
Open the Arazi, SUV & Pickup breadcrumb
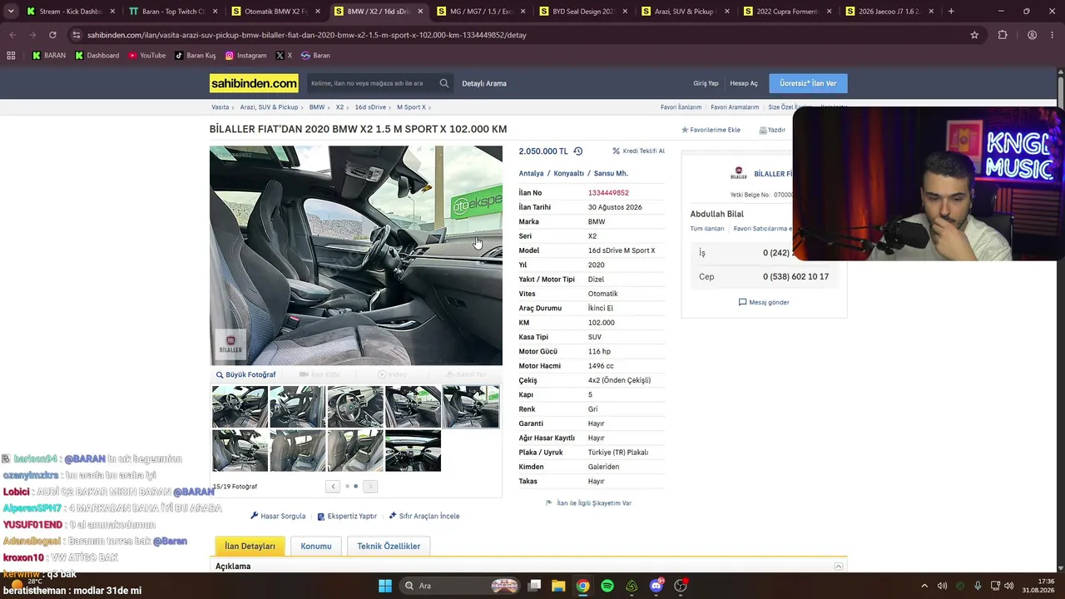[269, 107]
